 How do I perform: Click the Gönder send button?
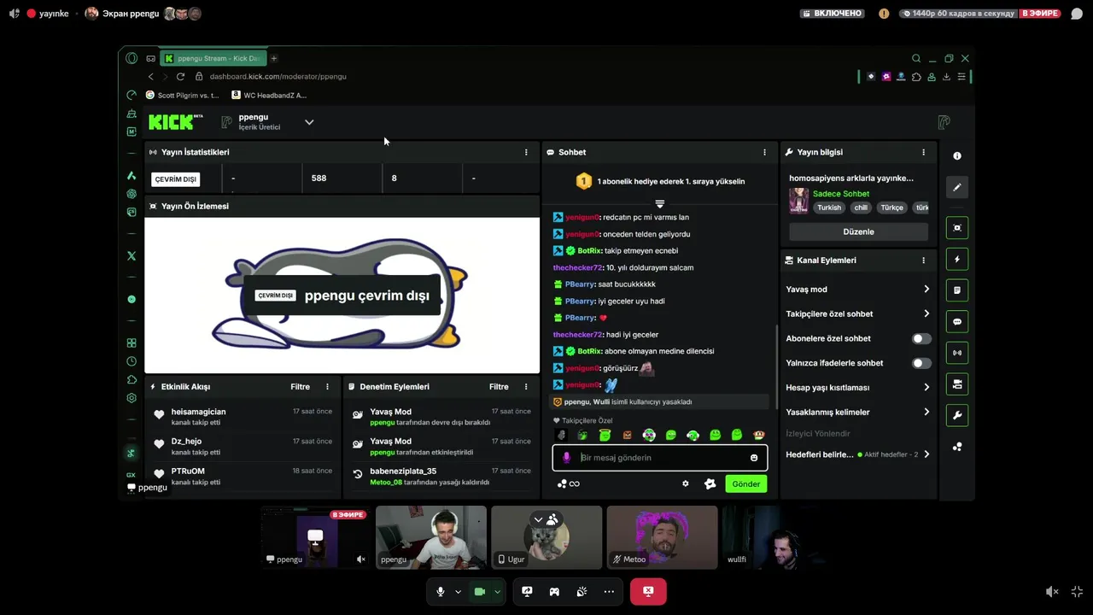point(745,484)
